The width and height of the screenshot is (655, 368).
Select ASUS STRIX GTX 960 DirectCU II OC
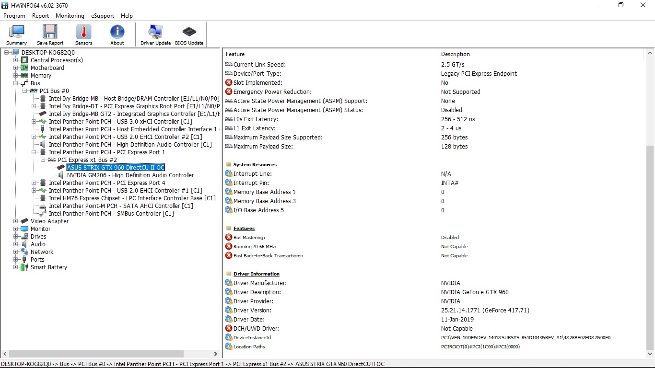click(116, 168)
